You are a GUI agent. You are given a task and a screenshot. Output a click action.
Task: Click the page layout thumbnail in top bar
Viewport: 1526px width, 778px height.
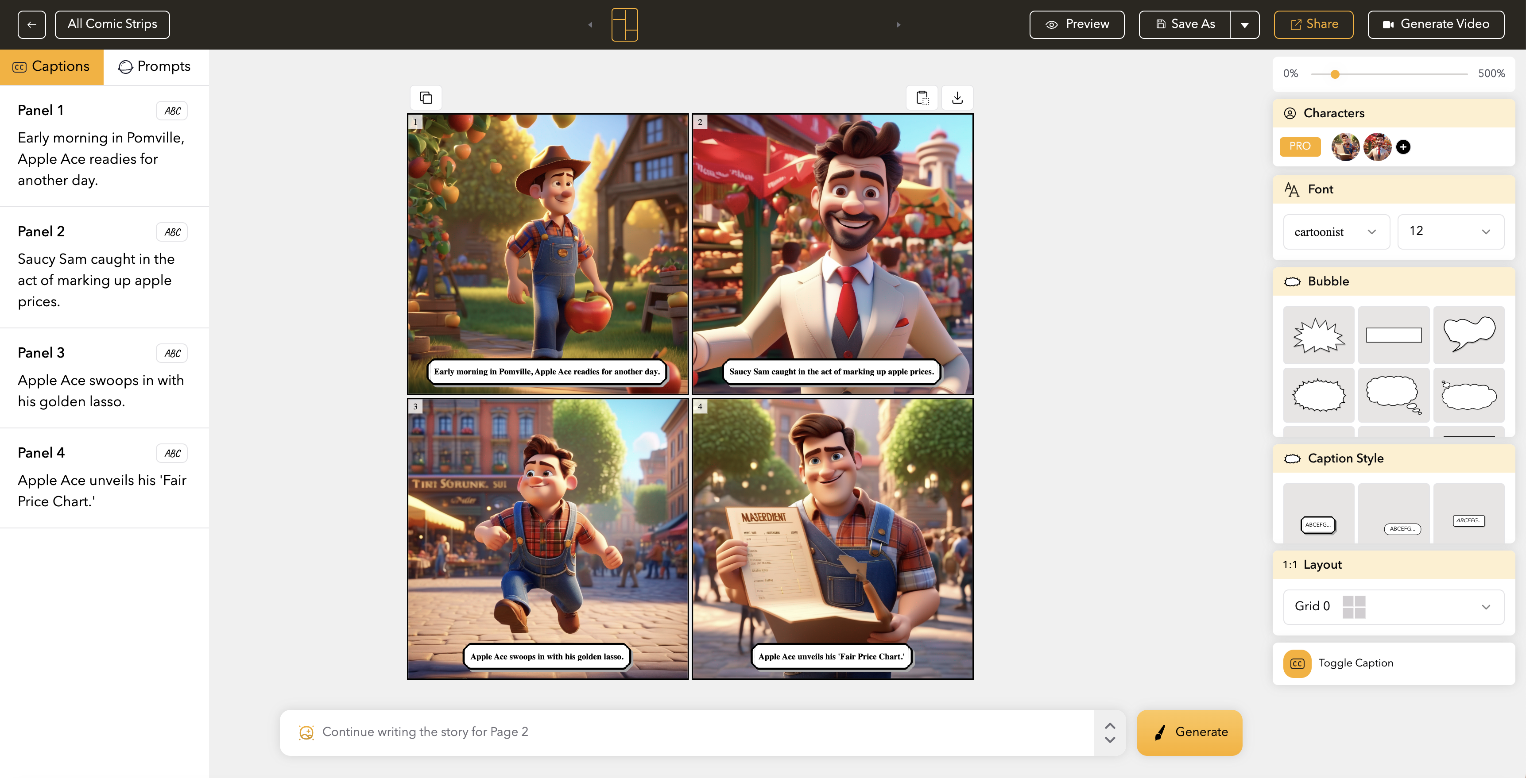(x=624, y=24)
